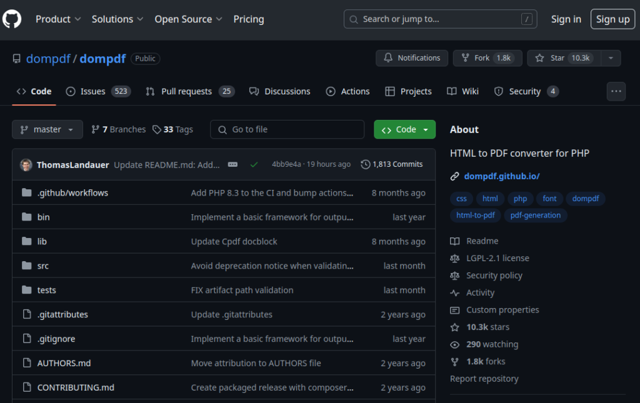Screen dimensions: 640x403
Task: Click the css topic tag
Action: click(461, 199)
